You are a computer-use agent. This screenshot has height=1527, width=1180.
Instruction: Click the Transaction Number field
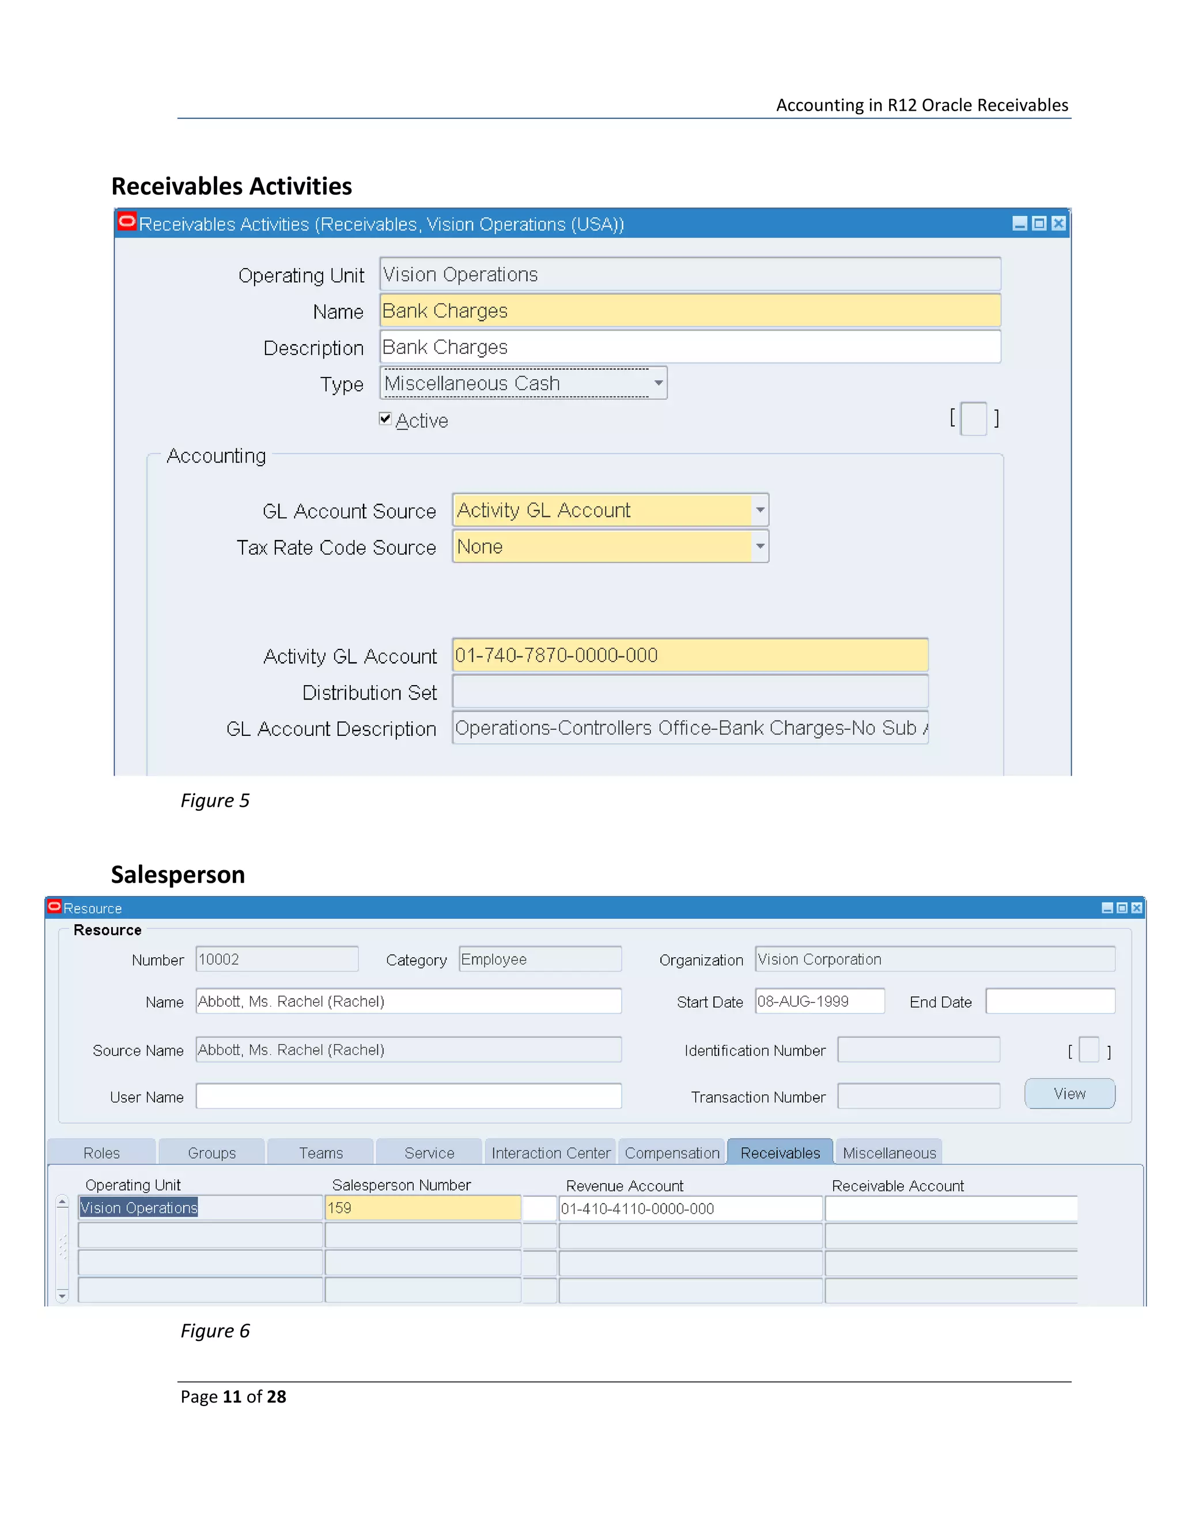pyautogui.click(x=918, y=1097)
